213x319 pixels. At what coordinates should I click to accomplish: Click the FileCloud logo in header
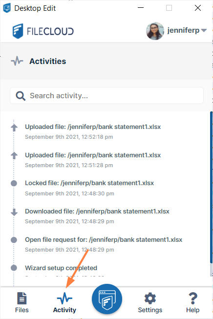(43, 31)
